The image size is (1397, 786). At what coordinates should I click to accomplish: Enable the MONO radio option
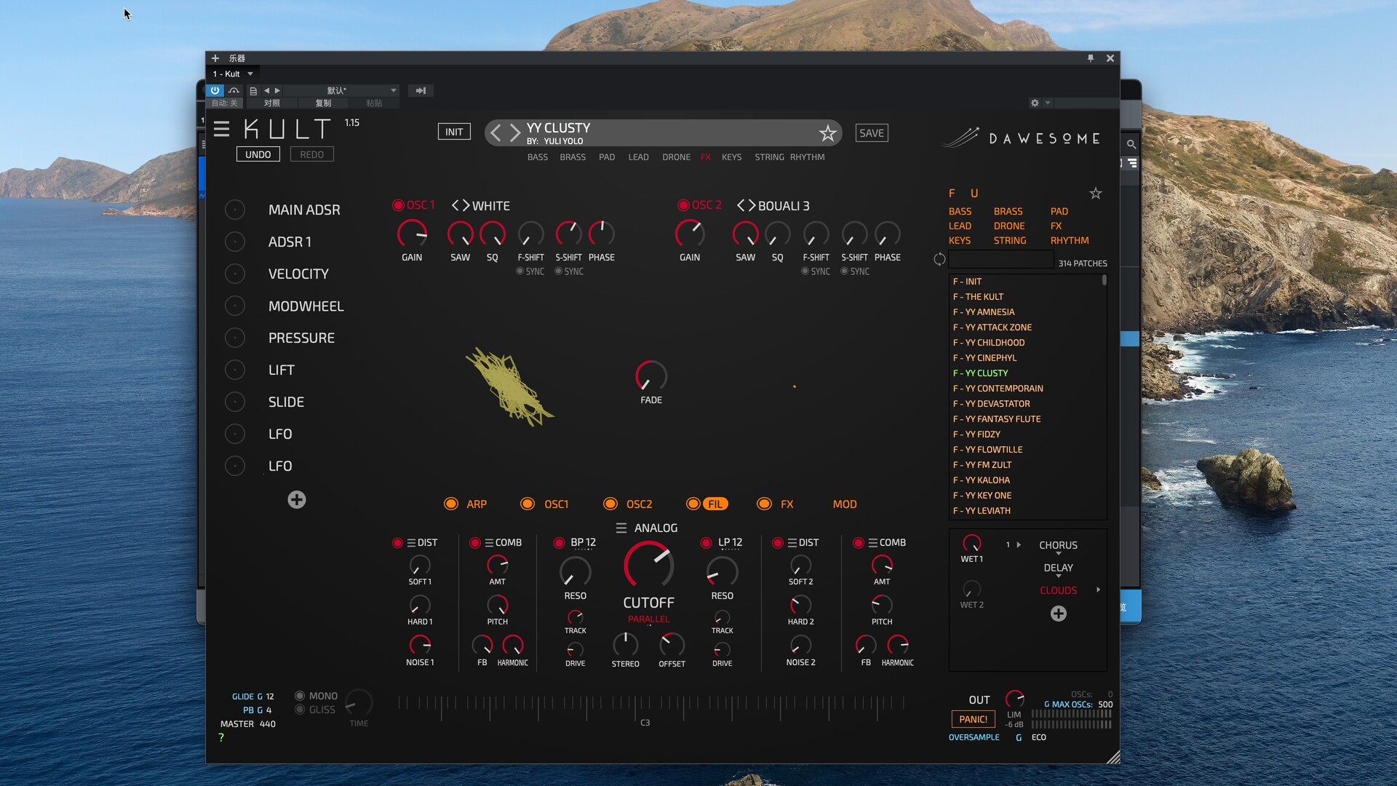point(300,696)
